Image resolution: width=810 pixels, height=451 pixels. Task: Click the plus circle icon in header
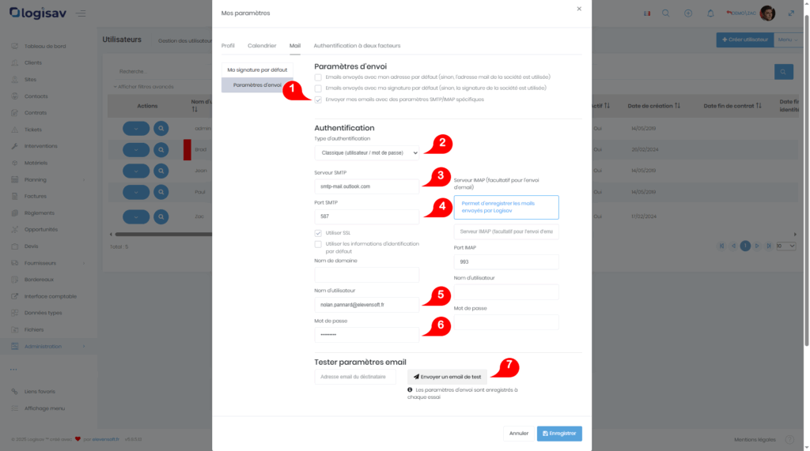coord(688,13)
